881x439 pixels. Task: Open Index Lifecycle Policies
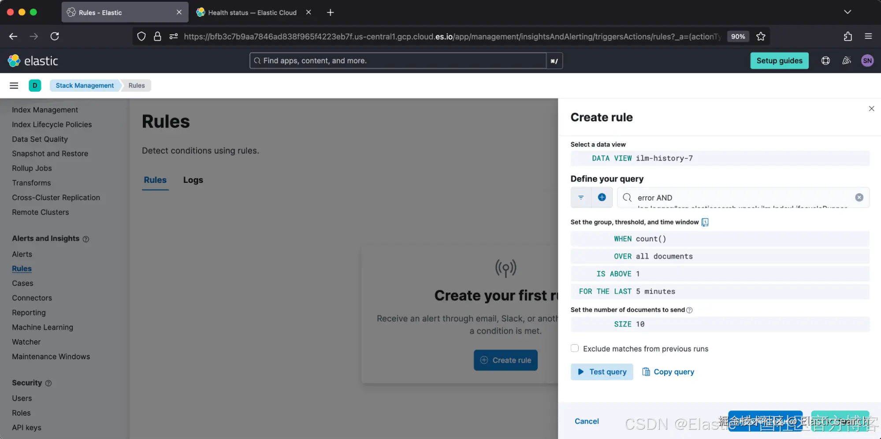(x=52, y=124)
